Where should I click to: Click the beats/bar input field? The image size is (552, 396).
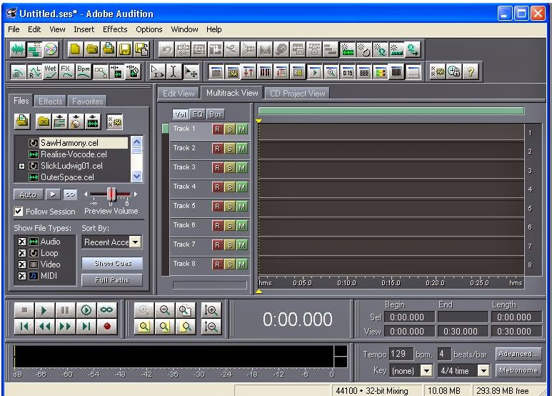pyautogui.click(x=444, y=354)
